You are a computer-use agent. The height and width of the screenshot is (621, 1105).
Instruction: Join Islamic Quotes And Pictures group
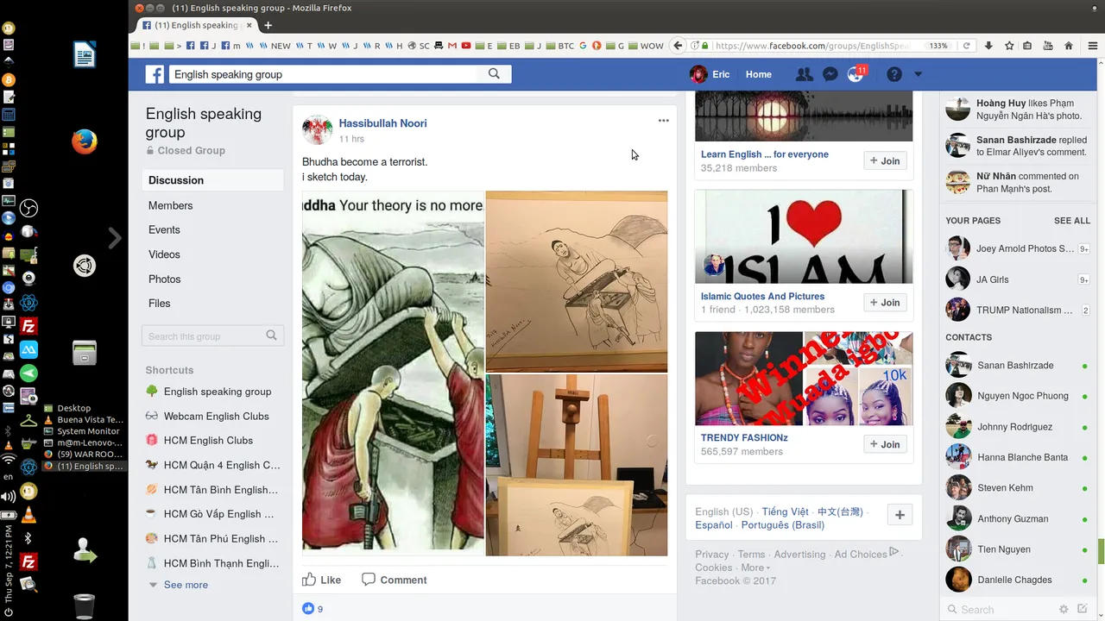tap(885, 303)
